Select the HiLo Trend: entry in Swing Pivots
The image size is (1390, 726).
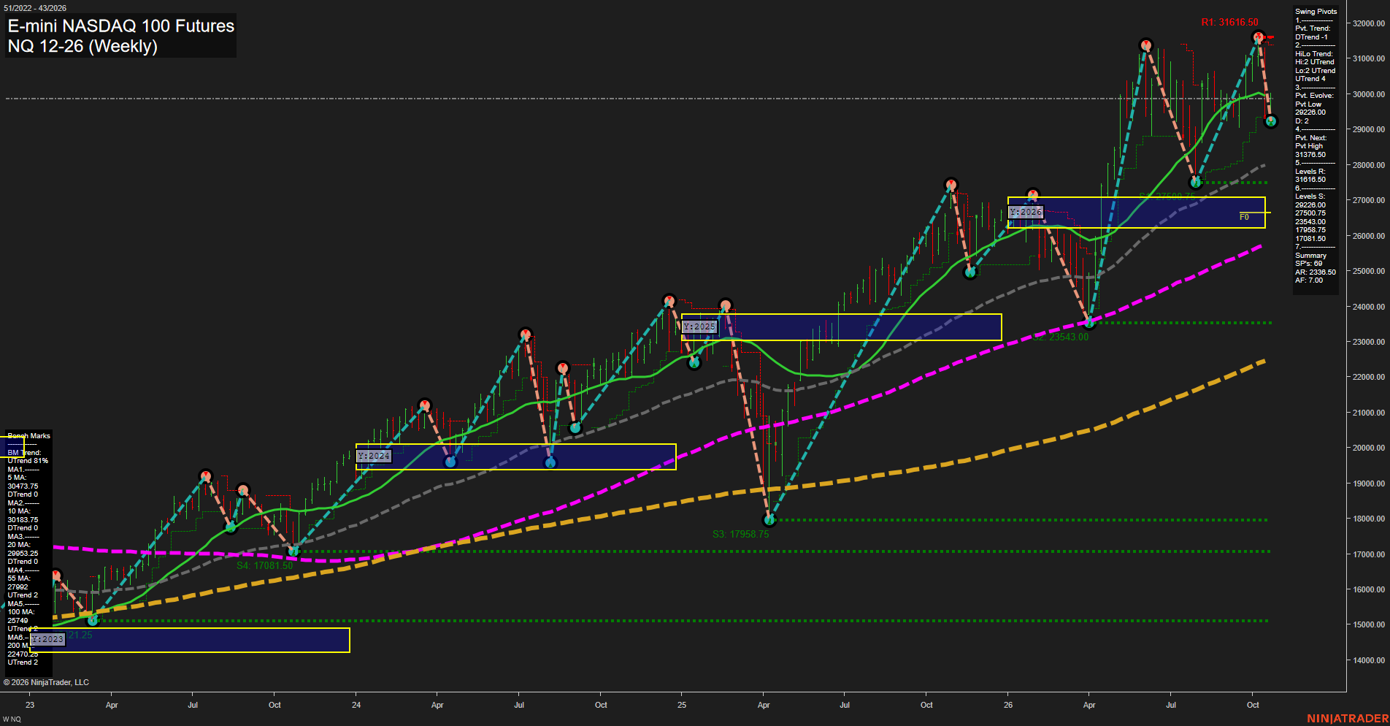[1313, 54]
